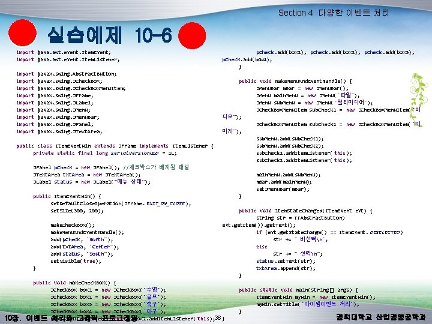
Task: Select the add(status, "South"); line
Action: 82,254
